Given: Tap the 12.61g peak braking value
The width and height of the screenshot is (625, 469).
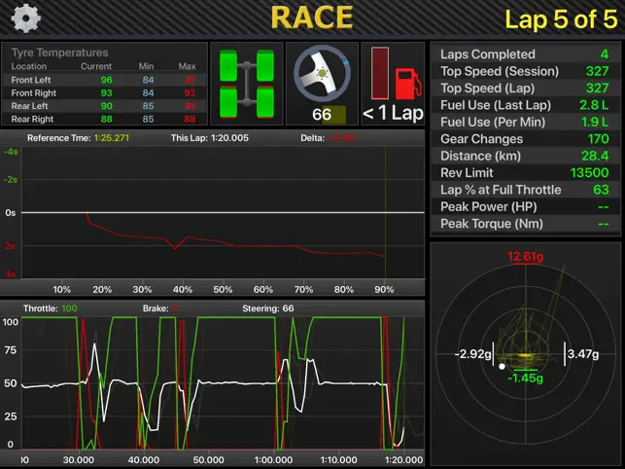Looking at the screenshot, I should [525, 256].
